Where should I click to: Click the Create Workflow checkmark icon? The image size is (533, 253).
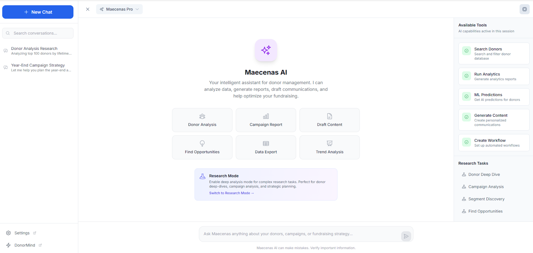466,142
